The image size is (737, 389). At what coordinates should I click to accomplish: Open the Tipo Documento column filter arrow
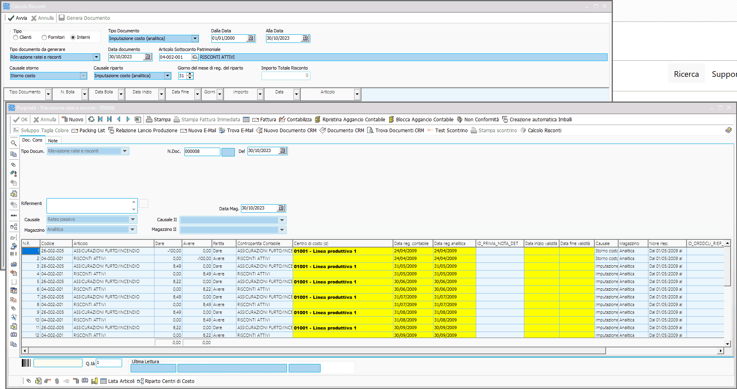pyautogui.click(x=48, y=94)
